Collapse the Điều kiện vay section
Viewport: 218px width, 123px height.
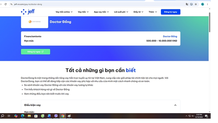(175, 105)
